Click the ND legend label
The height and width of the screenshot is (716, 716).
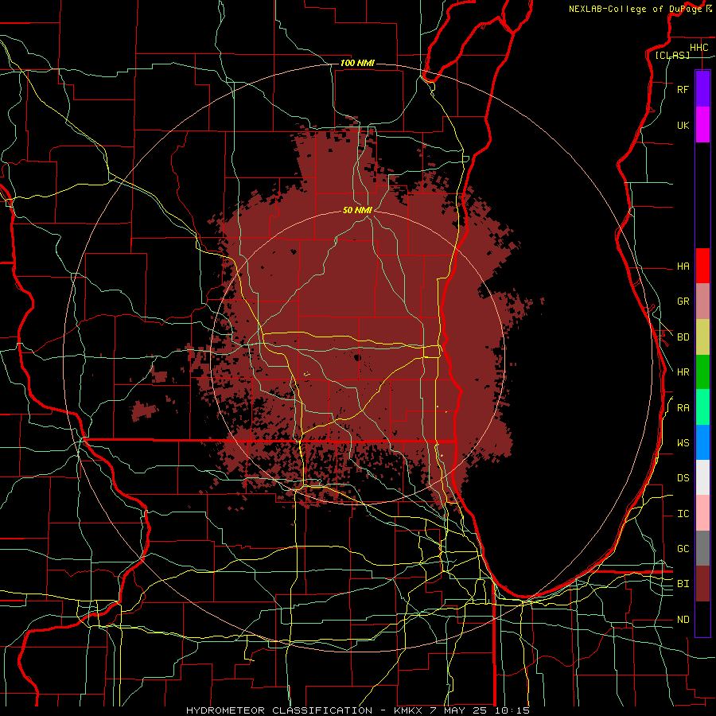[x=683, y=620]
